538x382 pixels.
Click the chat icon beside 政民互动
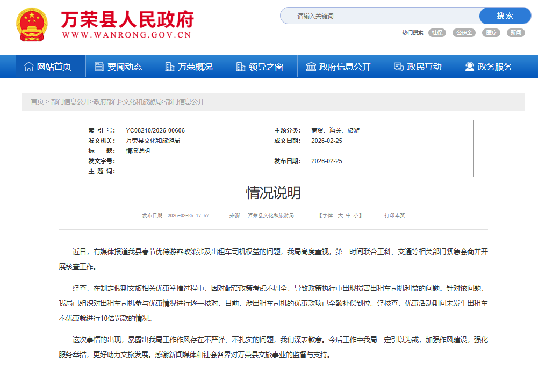coord(399,67)
